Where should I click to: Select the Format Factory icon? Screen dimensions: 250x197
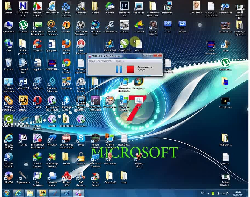point(81,85)
